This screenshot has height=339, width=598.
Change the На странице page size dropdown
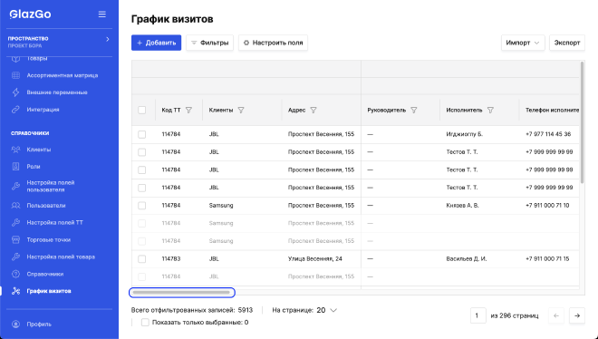pos(327,310)
